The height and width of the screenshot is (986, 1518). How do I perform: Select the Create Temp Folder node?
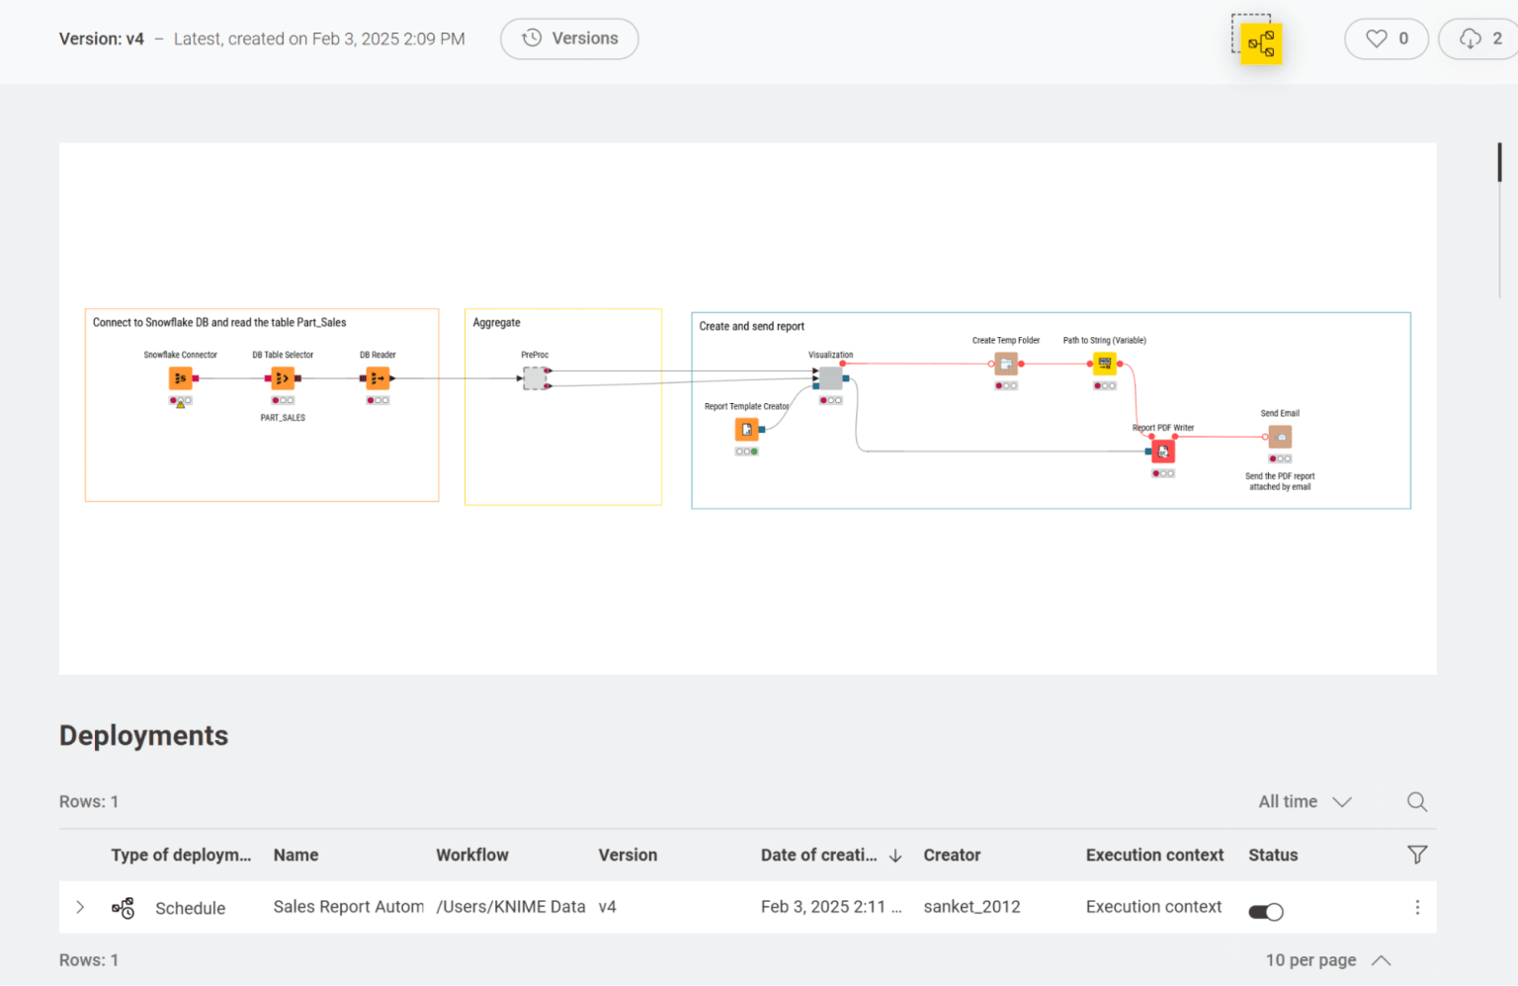1006,364
